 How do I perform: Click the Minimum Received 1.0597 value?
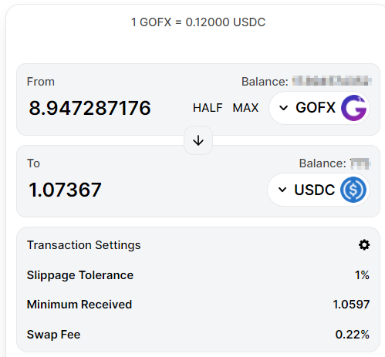click(x=351, y=305)
